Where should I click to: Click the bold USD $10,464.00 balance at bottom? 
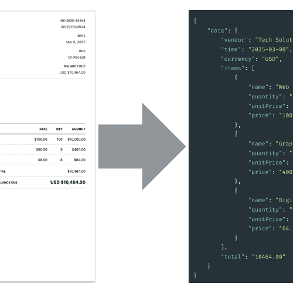(68, 182)
